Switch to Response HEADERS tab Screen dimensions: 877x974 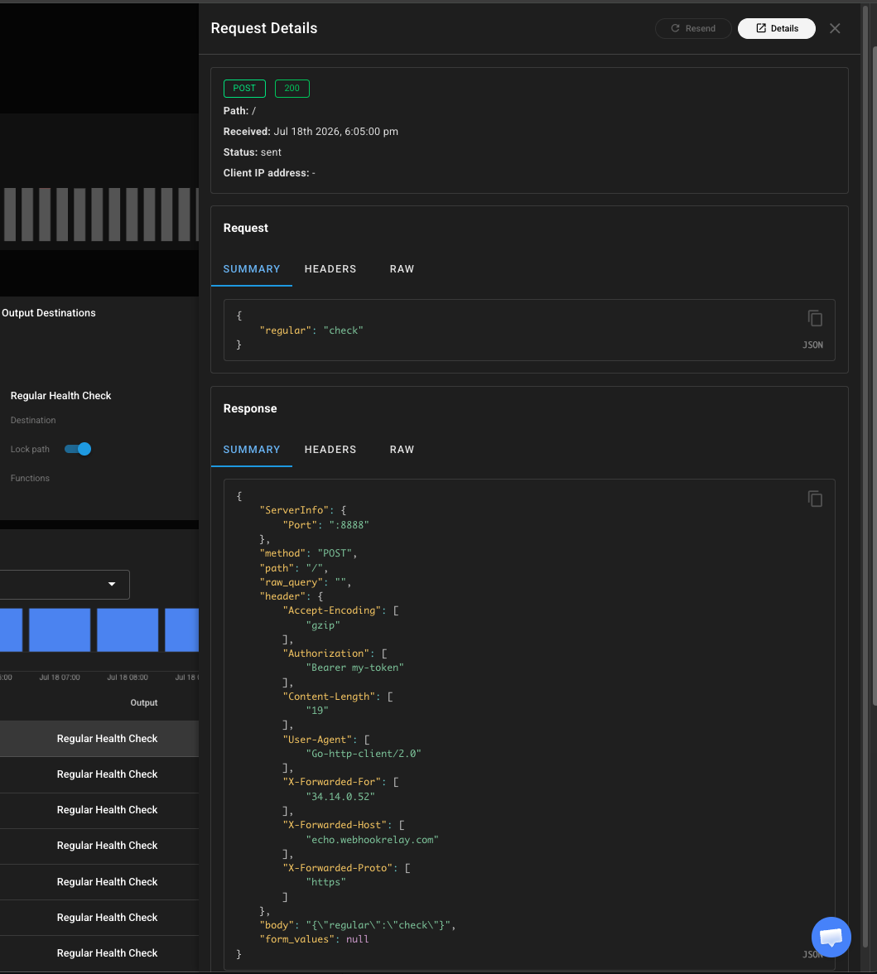point(330,449)
